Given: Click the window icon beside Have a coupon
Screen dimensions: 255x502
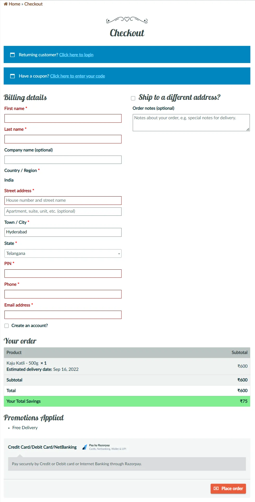Looking at the screenshot, I should [12, 76].
